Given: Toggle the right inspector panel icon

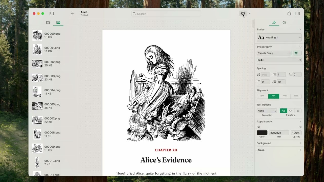Looking at the screenshot, I should click(x=298, y=13).
